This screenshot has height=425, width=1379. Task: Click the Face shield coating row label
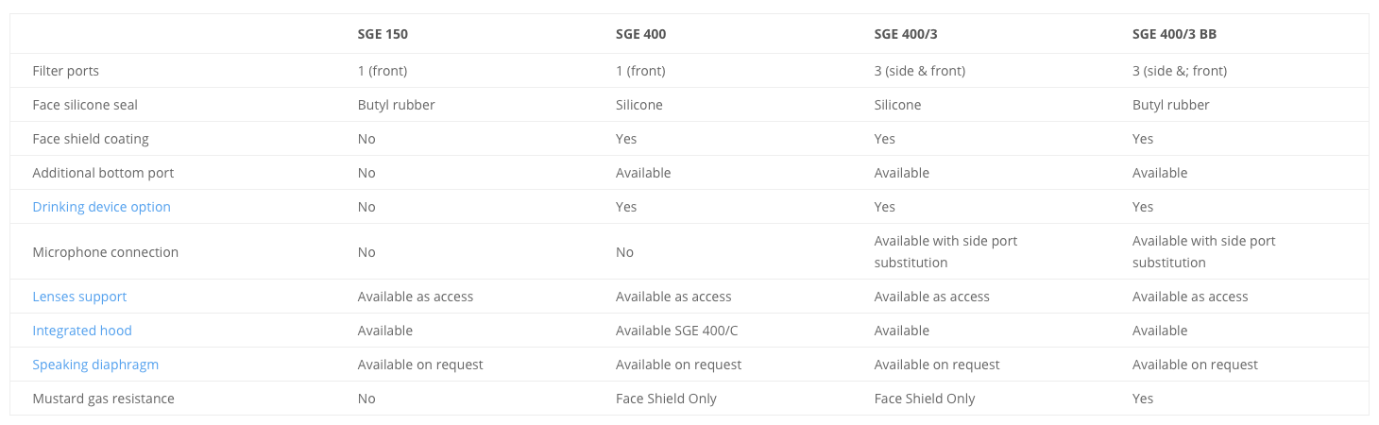pos(91,139)
